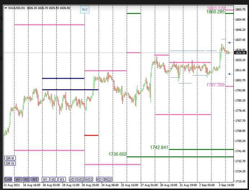Enable the M2 level button
Screen dimensions: 249x190
tap(54, 180)
